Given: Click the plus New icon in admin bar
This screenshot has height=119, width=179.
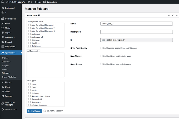Looking at the screenshot, I should tap(36, 2).
